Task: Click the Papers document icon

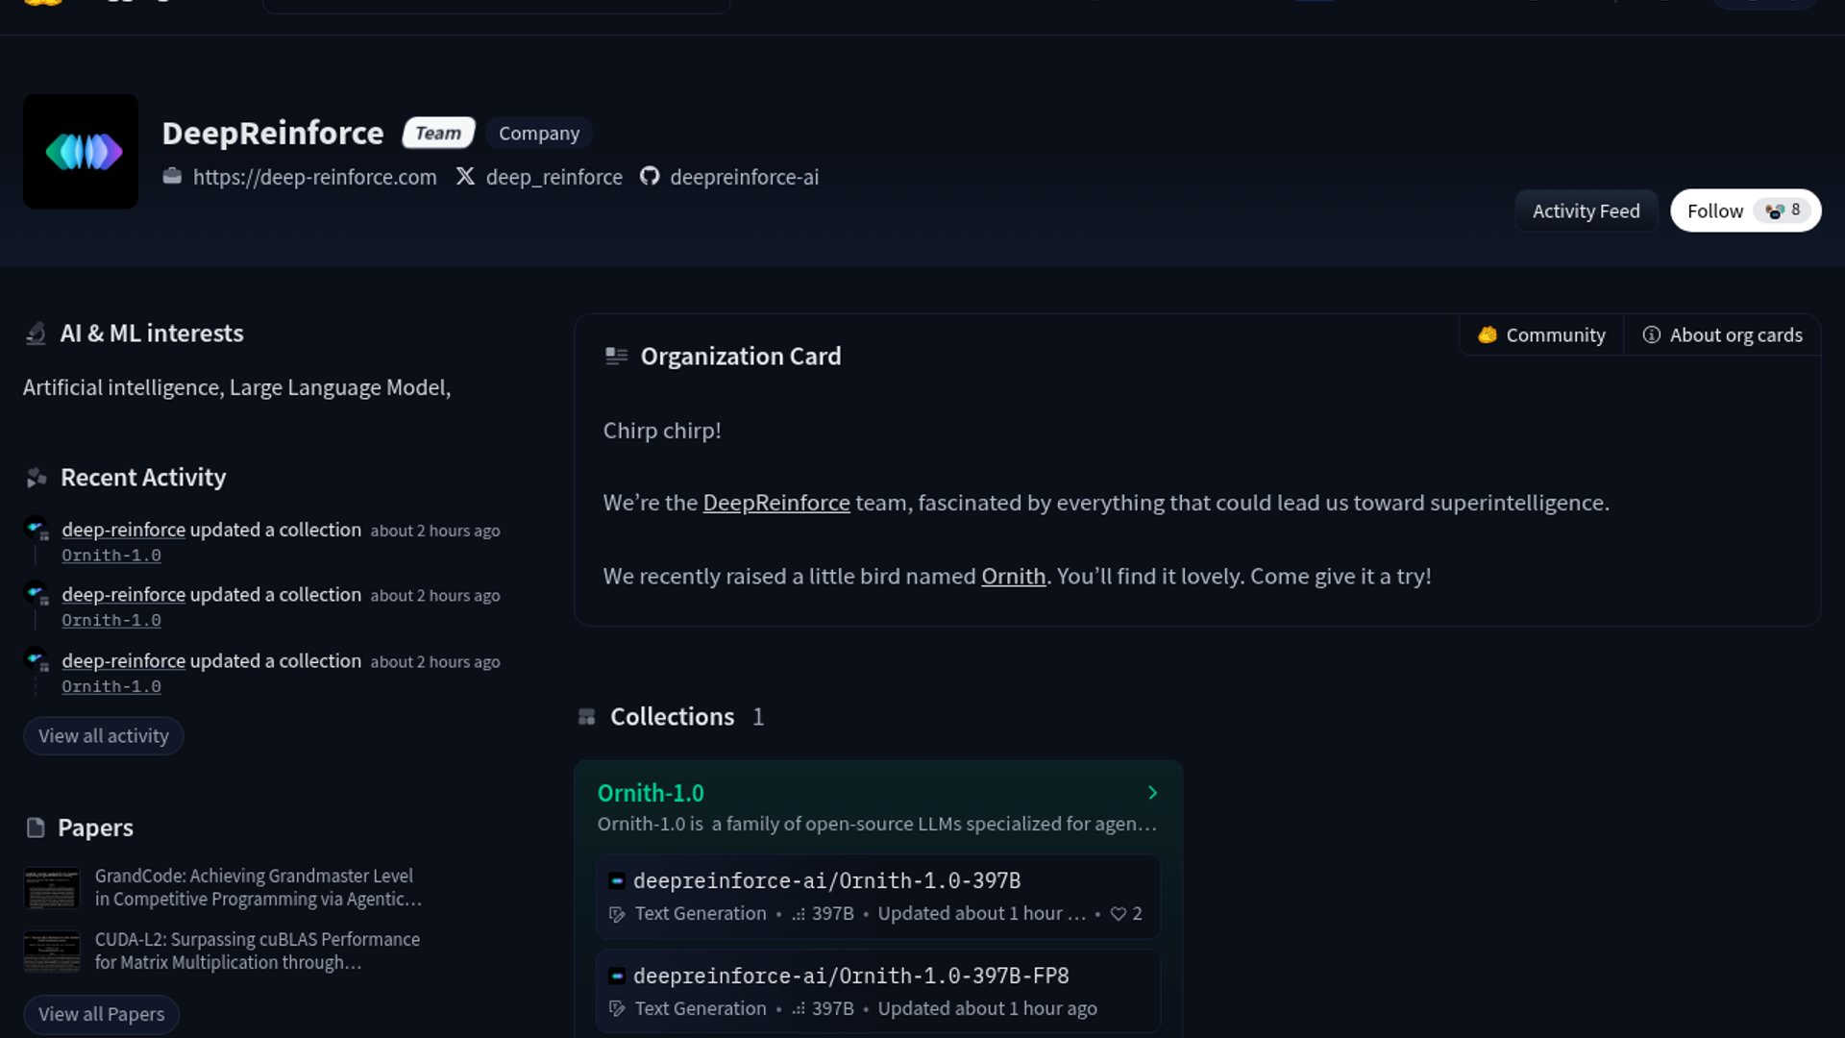Action: coord(36,828)
